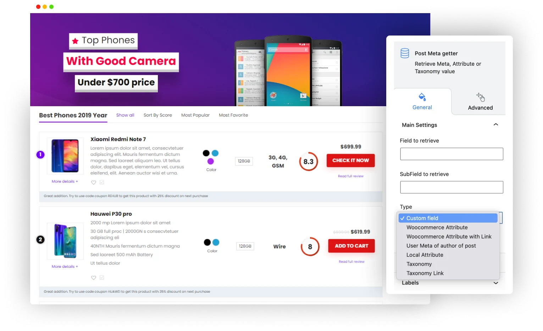
Task: Pick the purple color swatch for Xiaomi
Action: click(x=211, y=161)
